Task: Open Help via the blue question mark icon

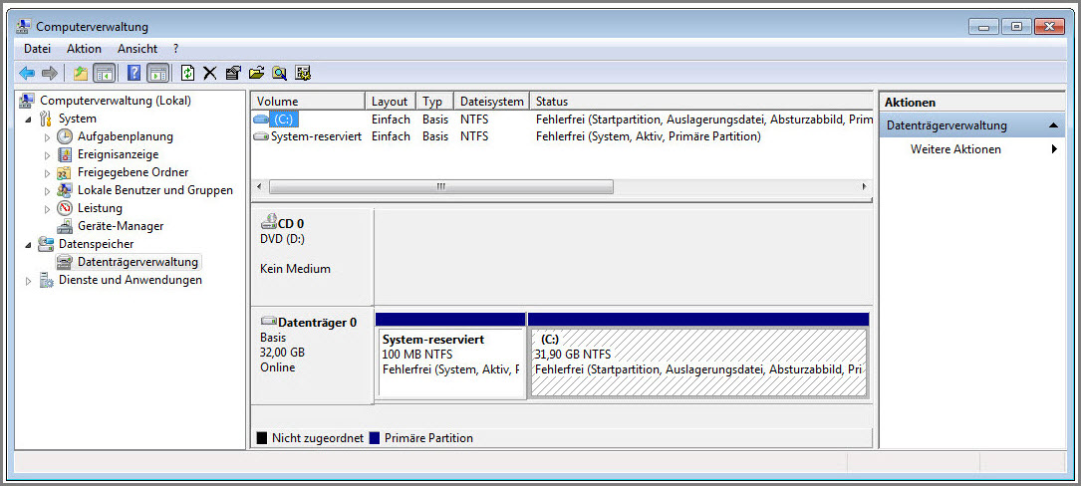Action: coord(134,73)
